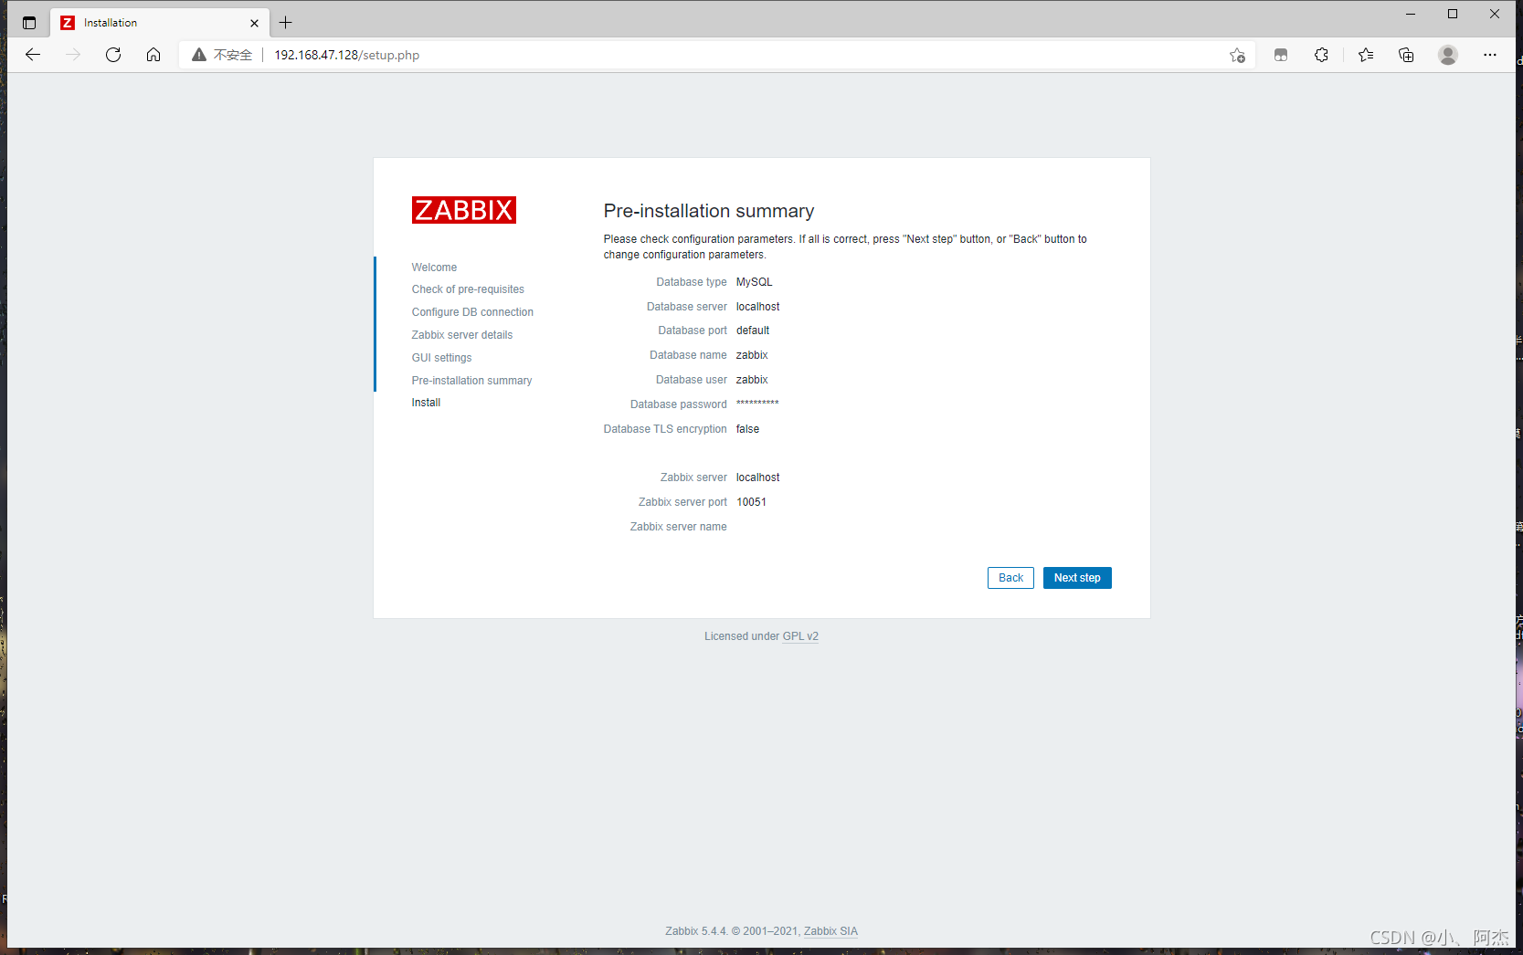The width and height of the screenshot is (1523, 955).
Task: Click the not-secure warning icon
Action: coord(199,55)
